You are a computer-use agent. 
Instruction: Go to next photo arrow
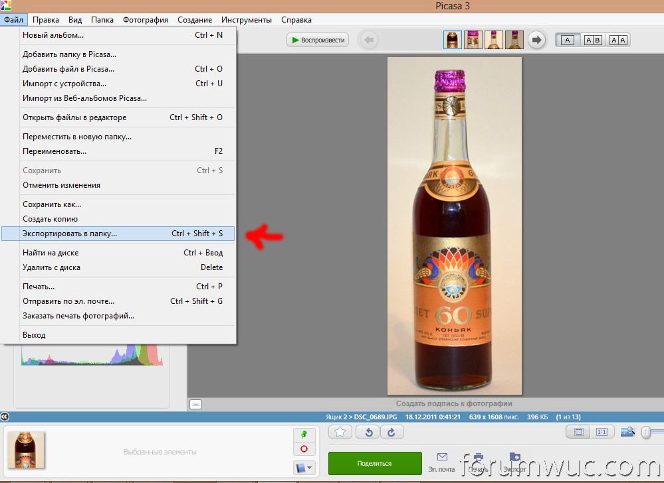536,40
